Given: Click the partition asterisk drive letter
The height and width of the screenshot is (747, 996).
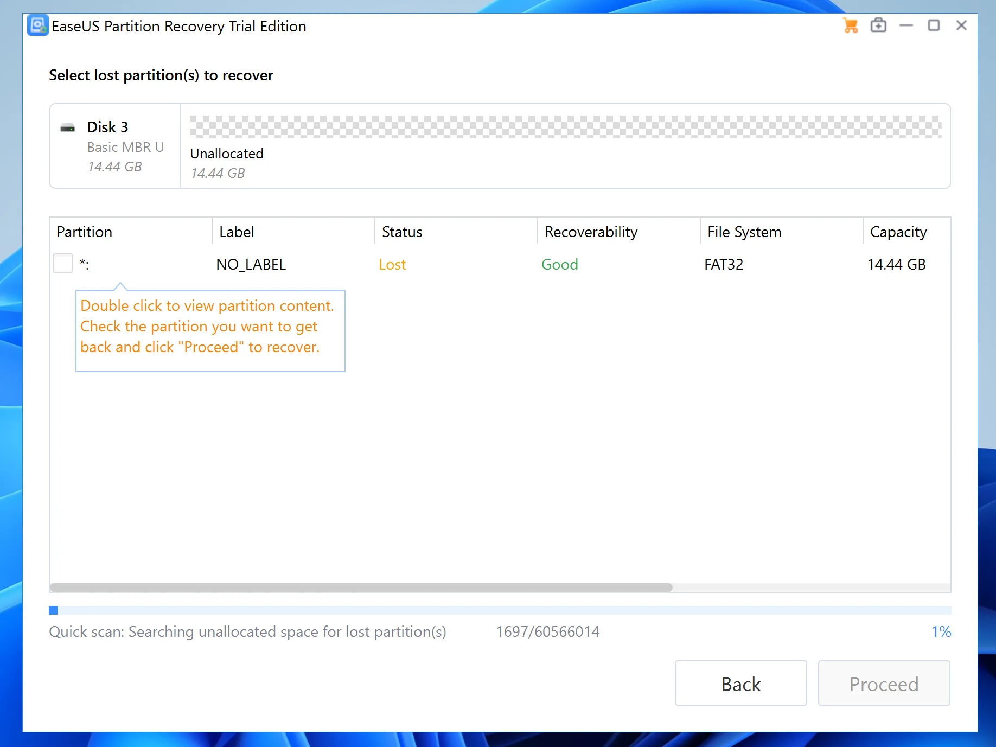Looking at the screenshot, I should pos(84,264).
